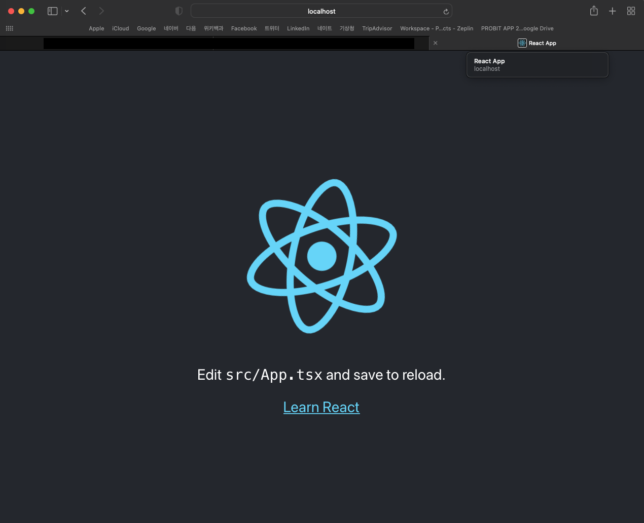The image size is (644, 523).
Task: Follow the Learn React link
Action: pyautogui.click(x=321, y=407)
